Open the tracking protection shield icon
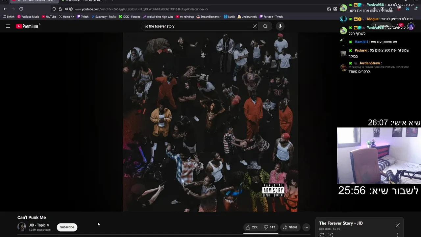 point(54,9)
